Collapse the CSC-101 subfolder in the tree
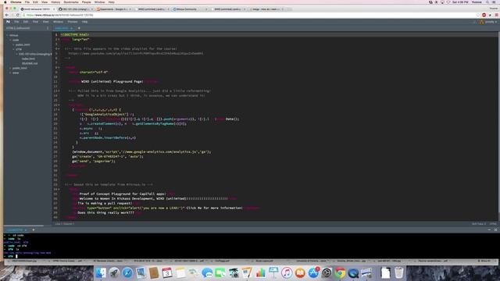This screenshot has height=281, width=500. [17, 54]
